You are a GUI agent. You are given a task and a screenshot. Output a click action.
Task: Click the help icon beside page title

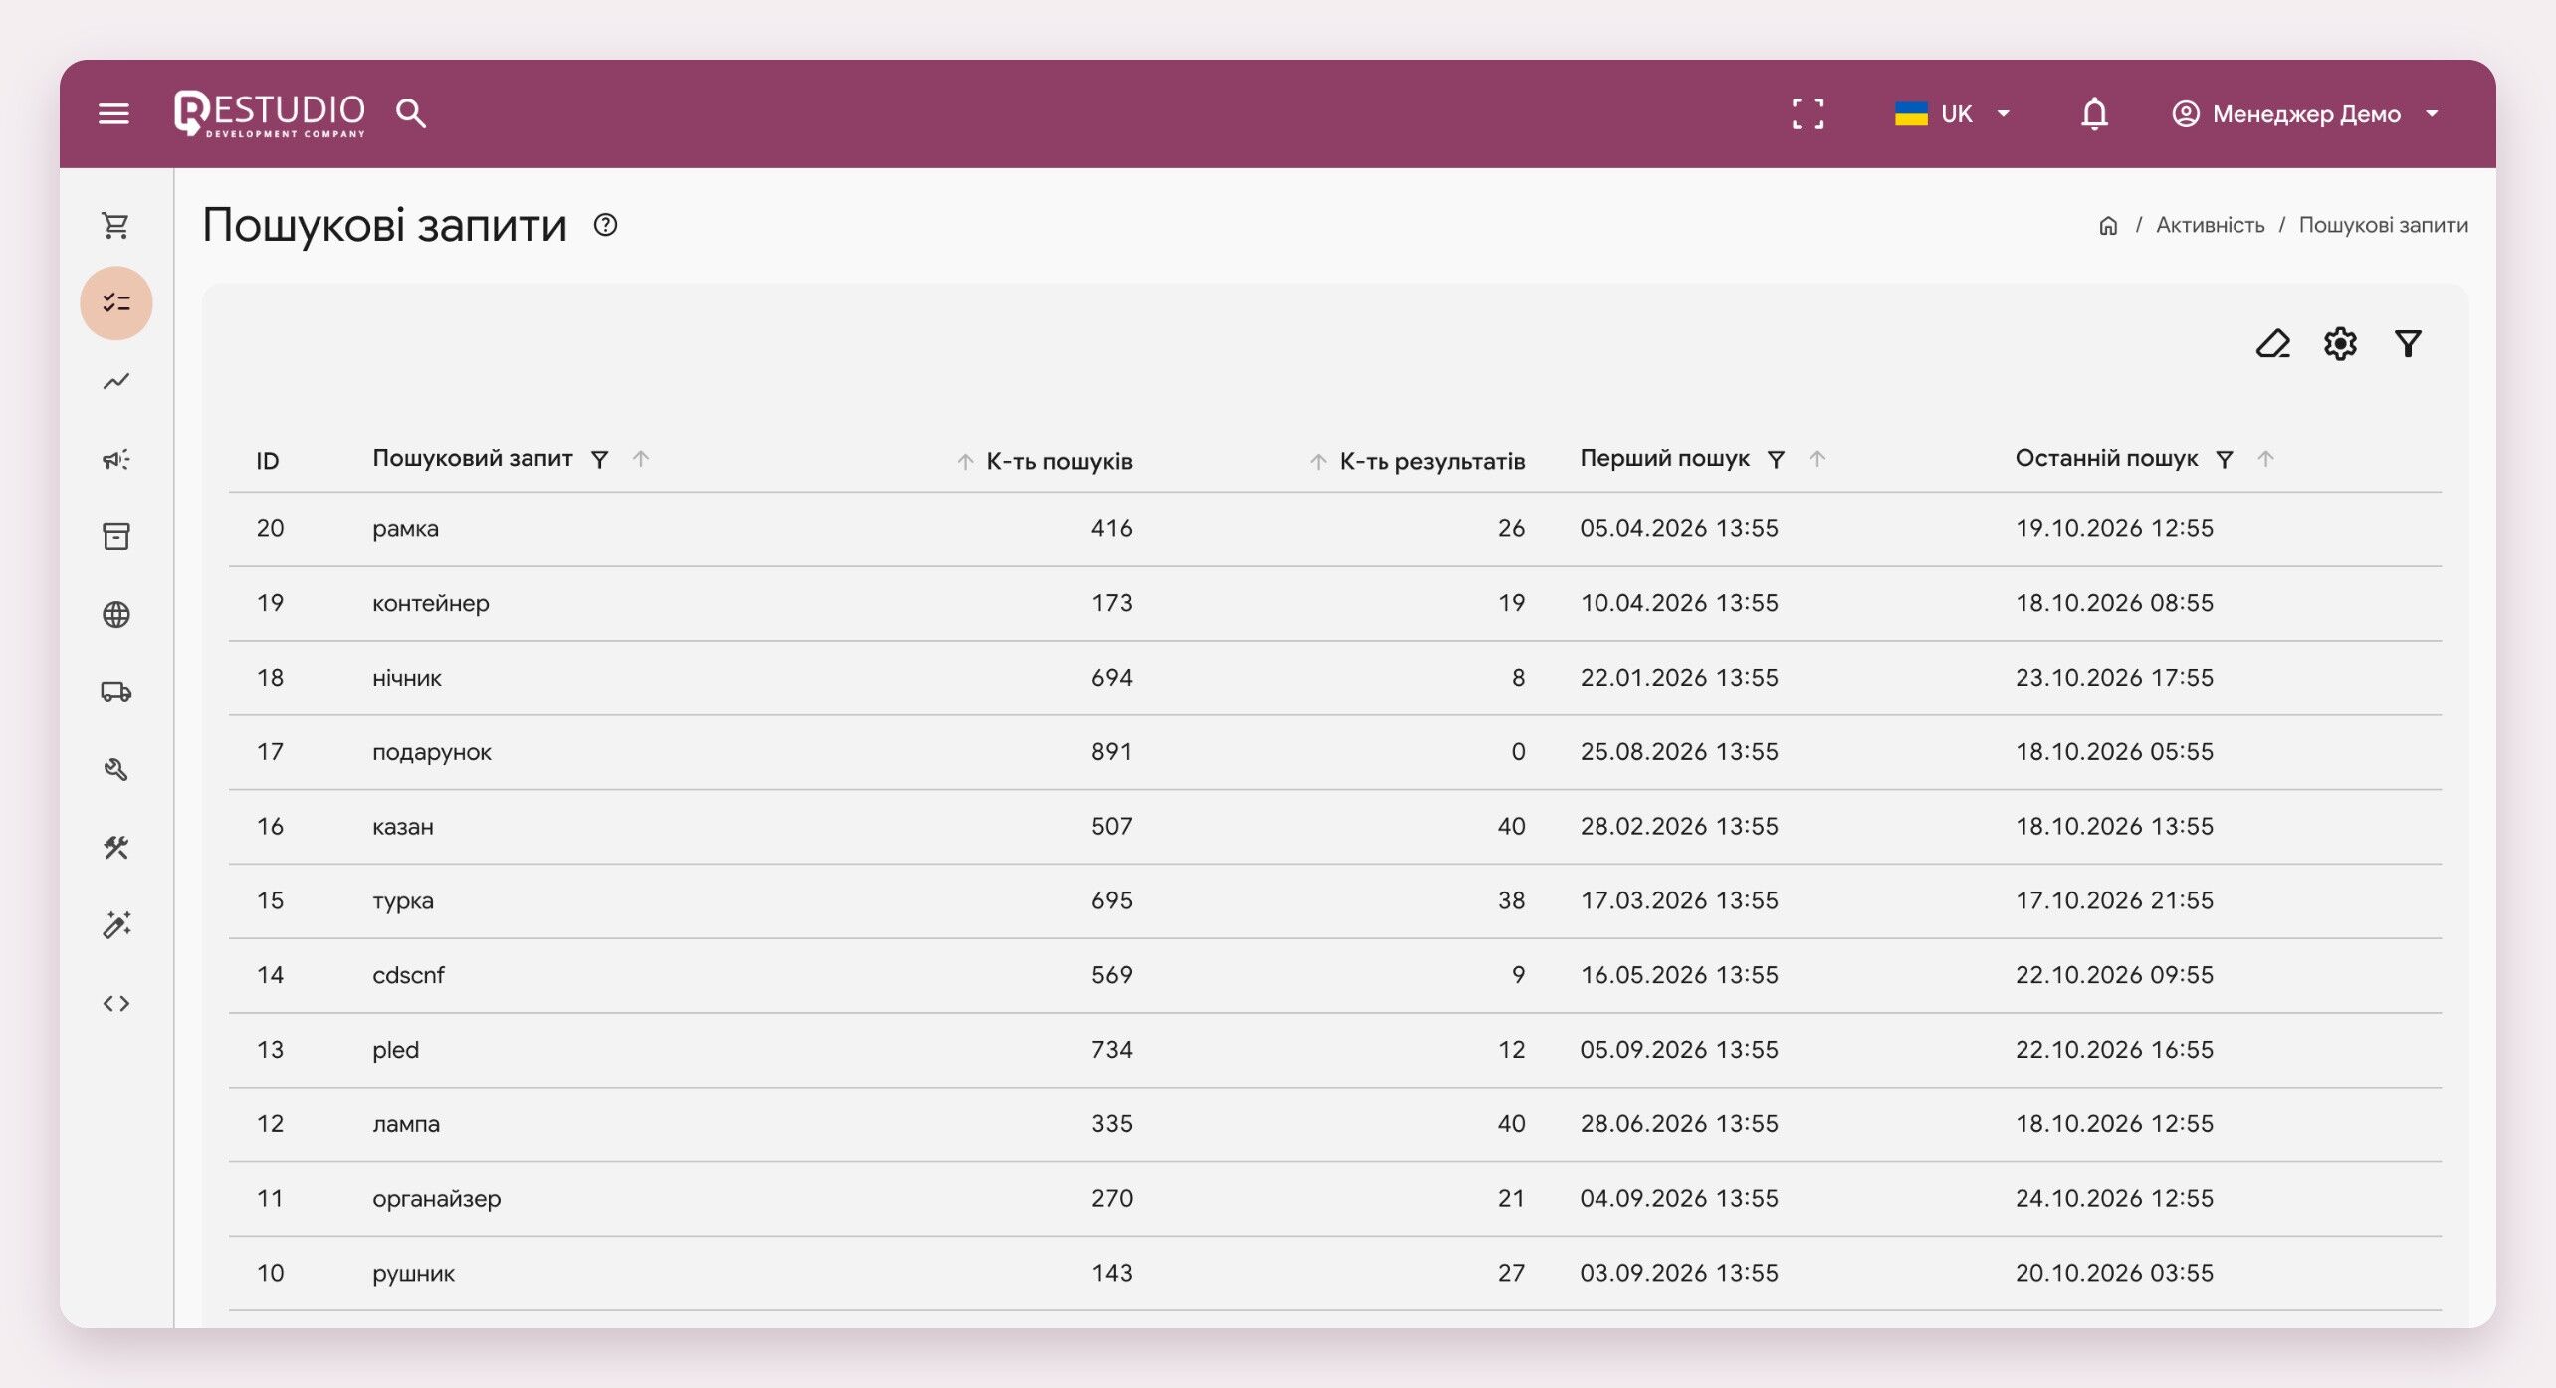(605, 225)
